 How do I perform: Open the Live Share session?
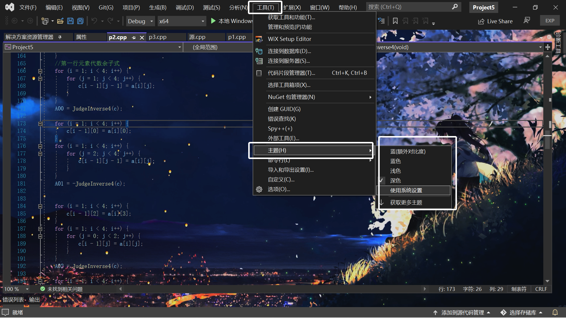(x=495, y=21)
